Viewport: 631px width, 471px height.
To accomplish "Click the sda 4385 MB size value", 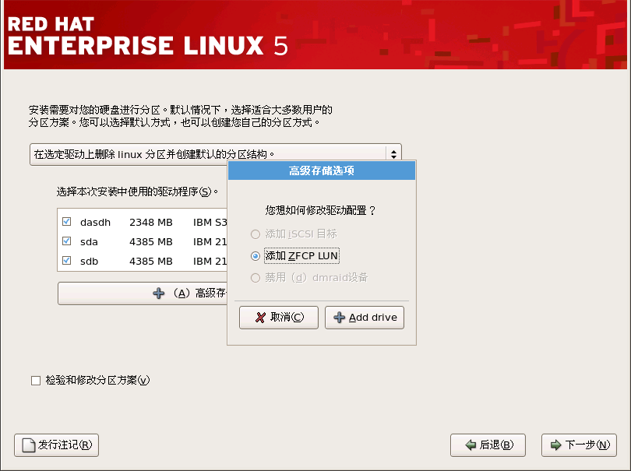I will coord(151,242).
